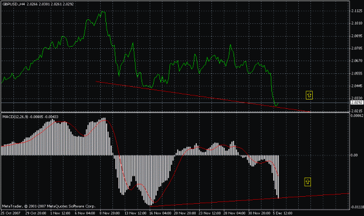Click the 6 Nov 04:00 time label
The height and width of the screenshot is (216, 364).
point(85,213)
